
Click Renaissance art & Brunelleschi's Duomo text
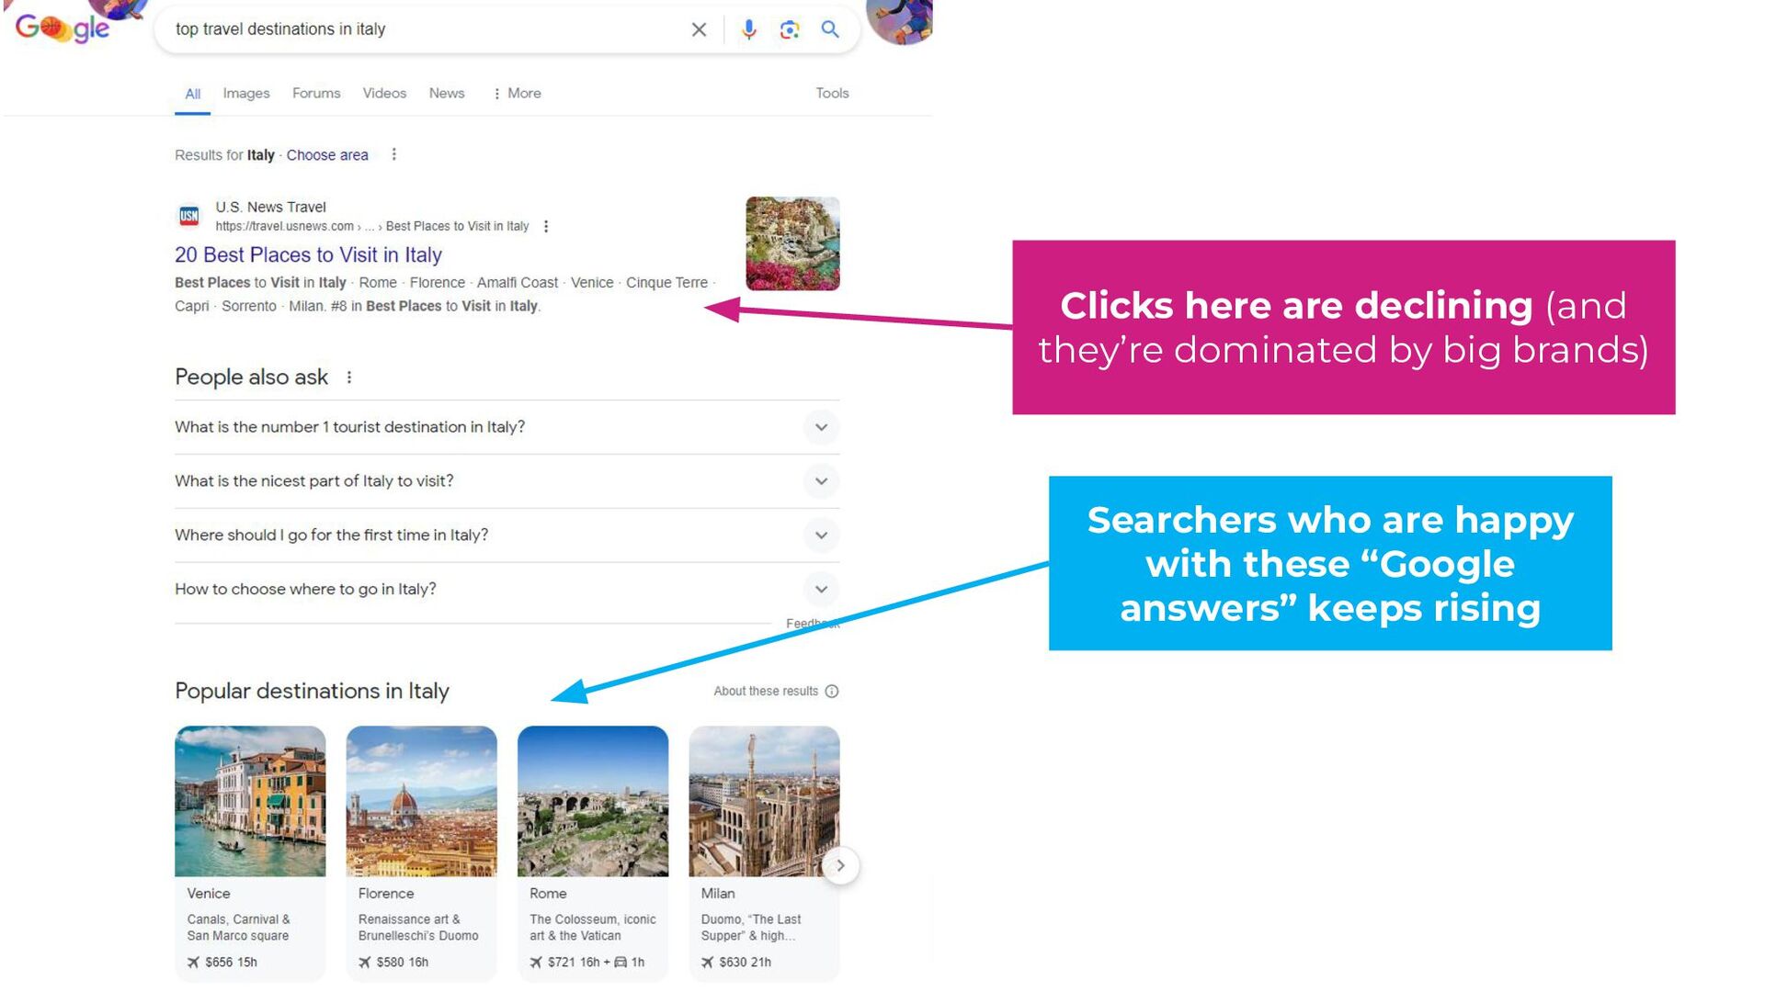[418, 928]
